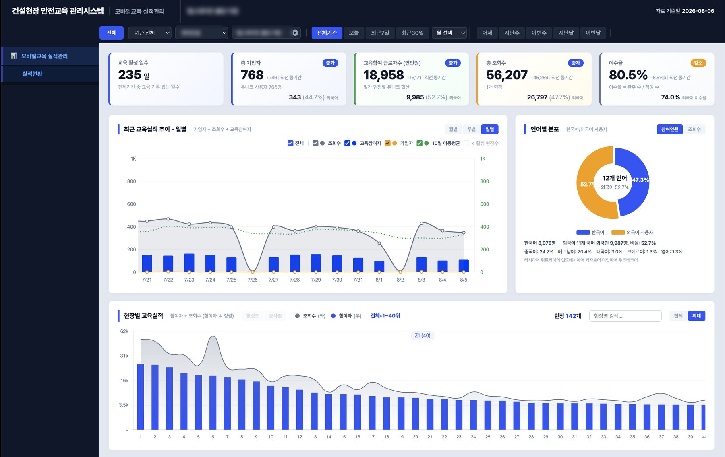Click the 어제 quick filter button
725x457 pixels.
point(487,33)
